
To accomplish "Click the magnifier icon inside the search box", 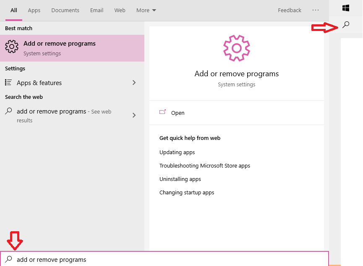I will click(8, 259).
